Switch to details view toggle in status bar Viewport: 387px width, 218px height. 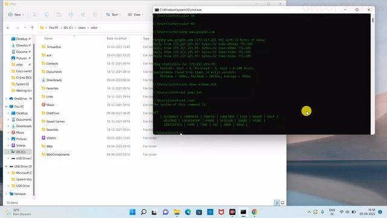click(277, 203)
